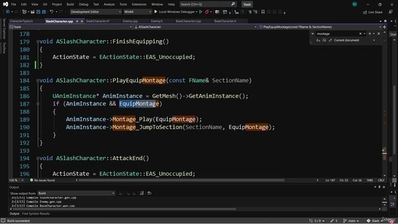The height and width of the screenshot is (224, 398).
Task: Click the CRLF line ending indicator
Action: coord(381,180)
